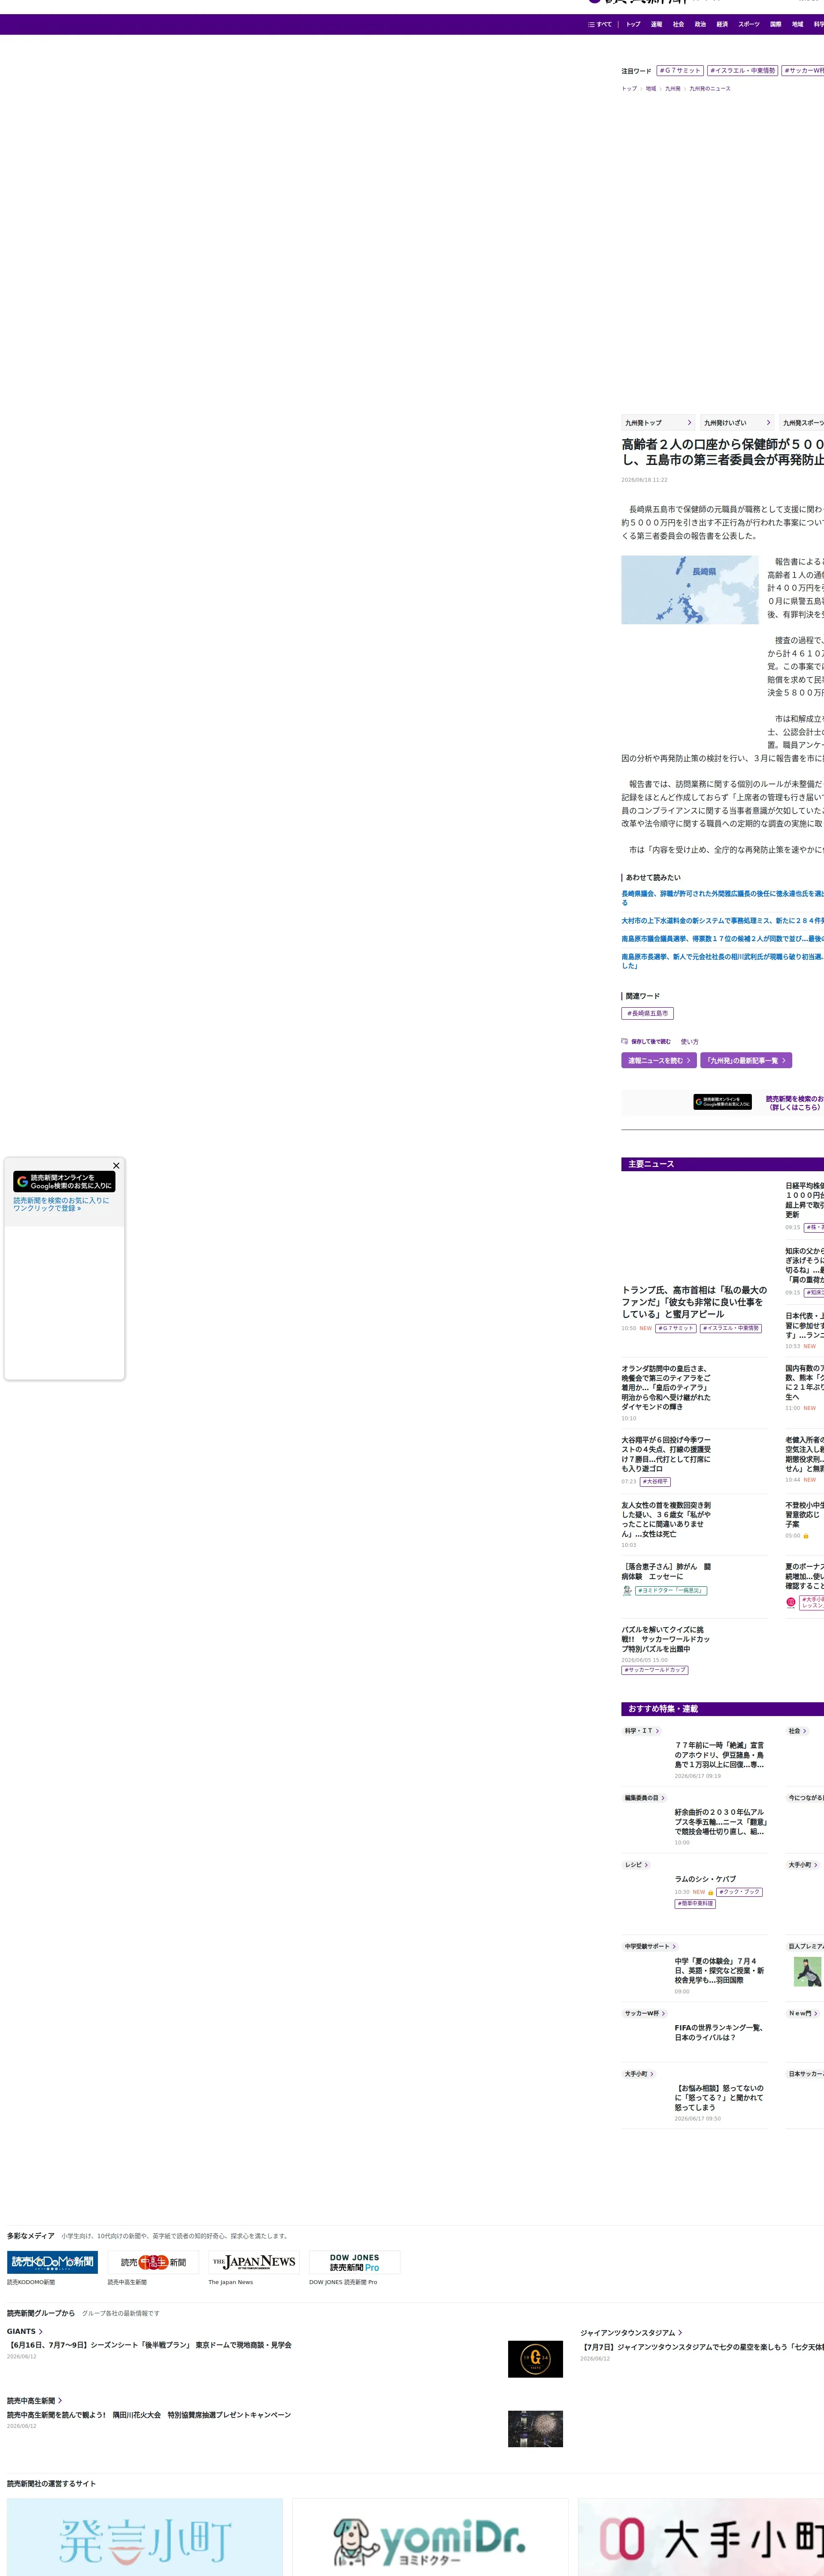
Task: Expand the レシピ category chip
Action: click(x=637, y=1865)
